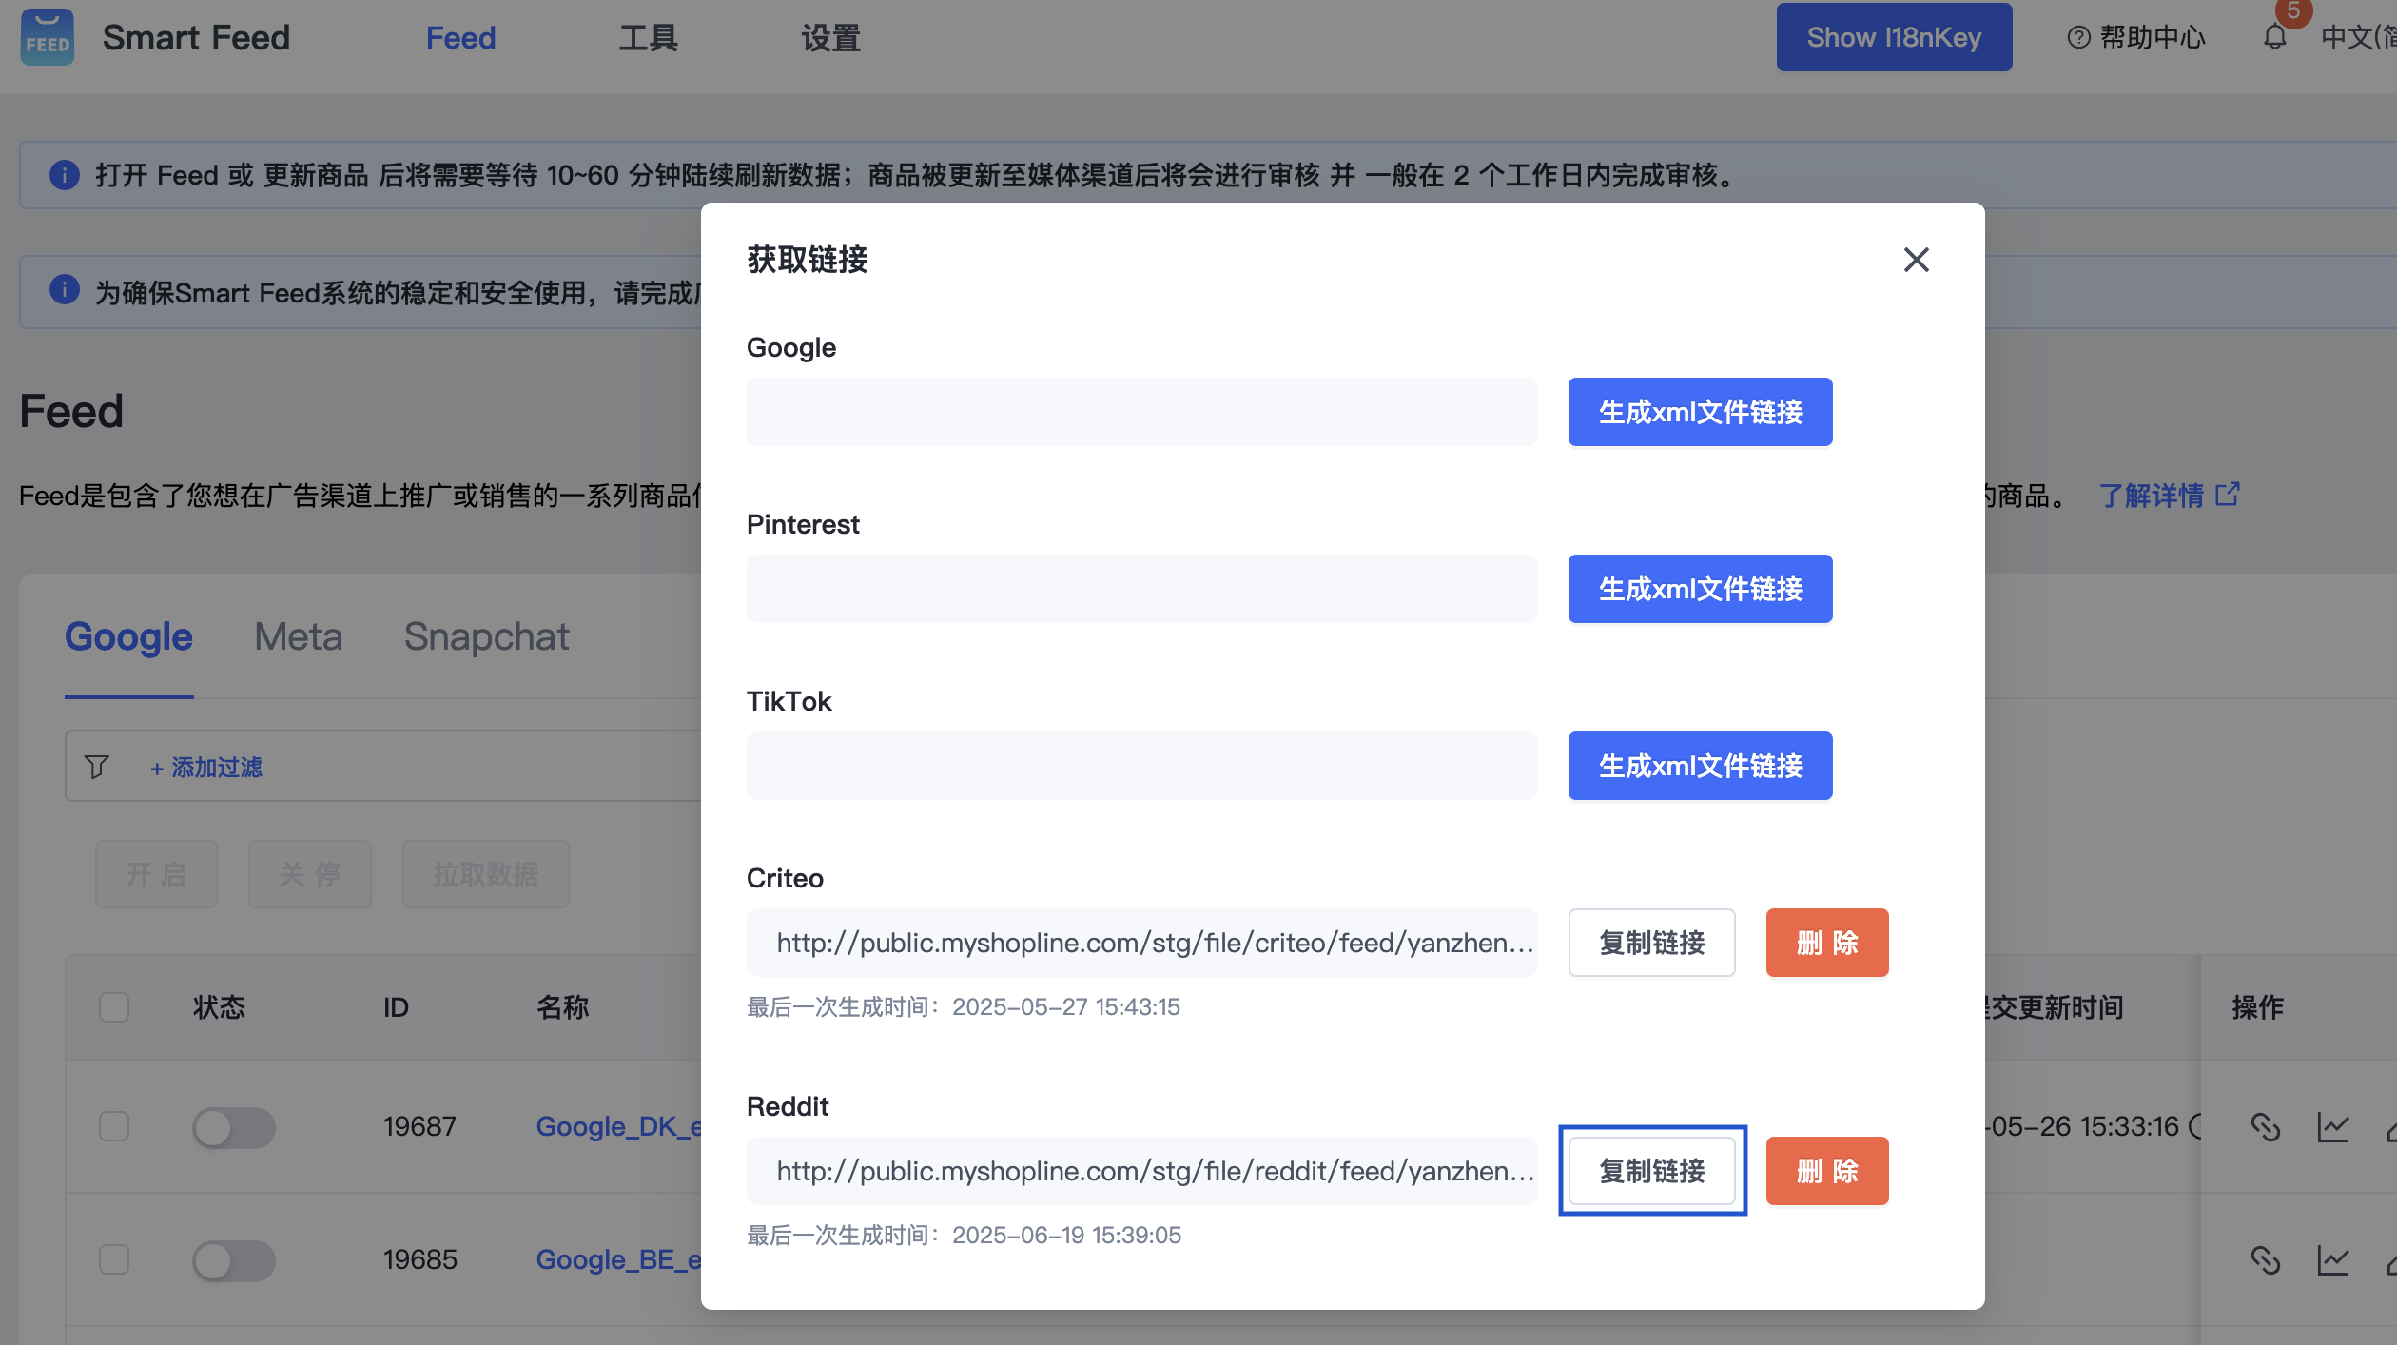This screenshot has width=2397, height=1345.
Task: Select the Meta channel tab
Action: [x=298, y=636]
